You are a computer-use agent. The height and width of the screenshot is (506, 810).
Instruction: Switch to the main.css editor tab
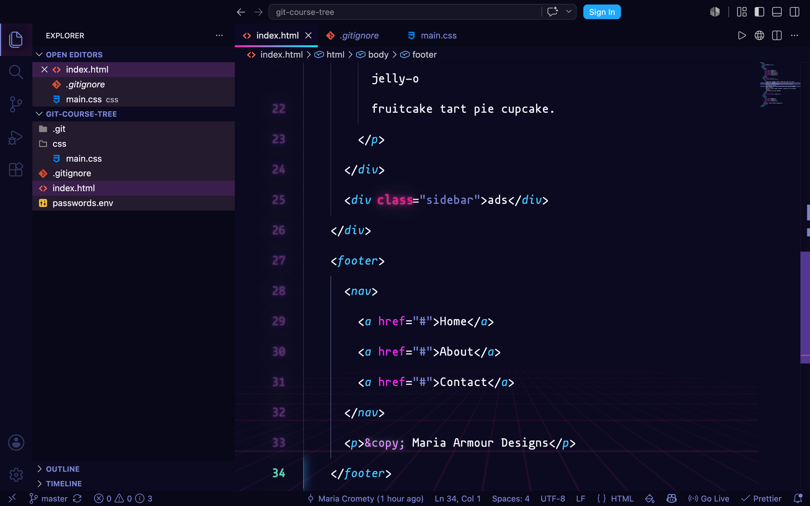[x=438, y=35]
